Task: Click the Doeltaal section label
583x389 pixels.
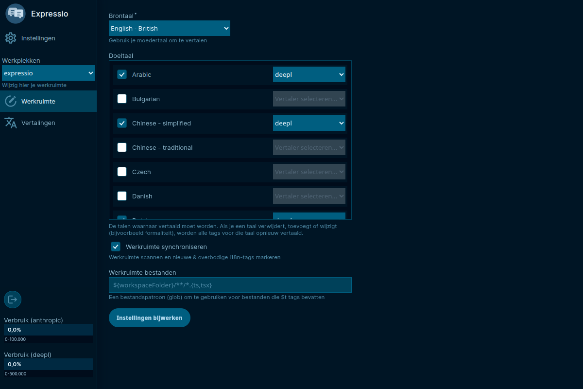Action: (121, 56)
